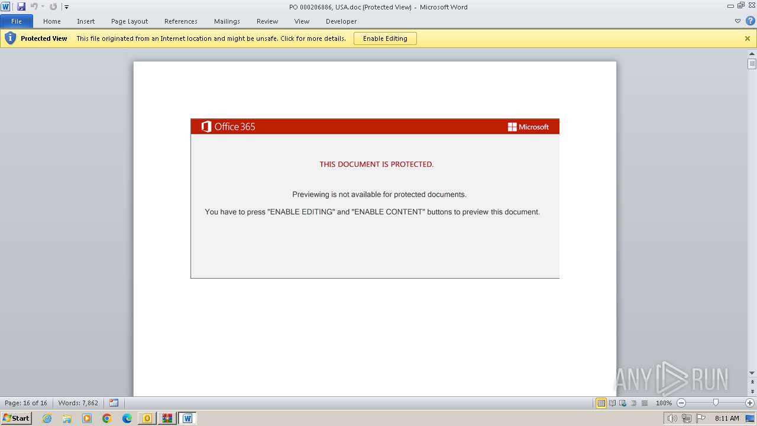The height and width of the screenshot is (426, 757).
Task: Click 'Previewing is not available' text line
Action: coord(379,195)
